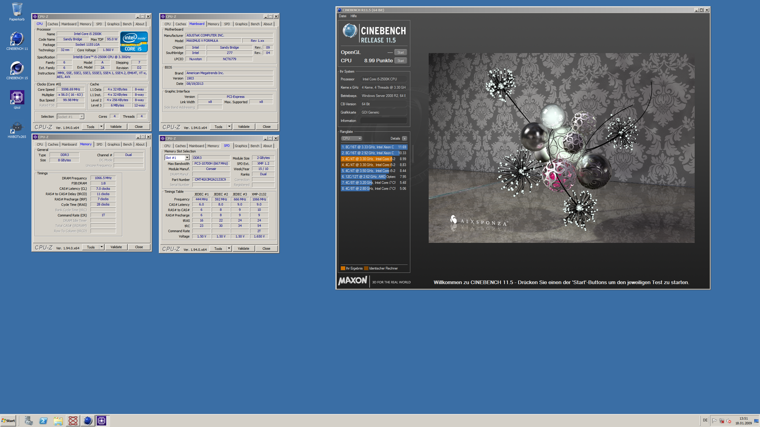Switch to Bench tab in CPU-Z CPU window
760x427 pixels.
(x=127, y=24)
